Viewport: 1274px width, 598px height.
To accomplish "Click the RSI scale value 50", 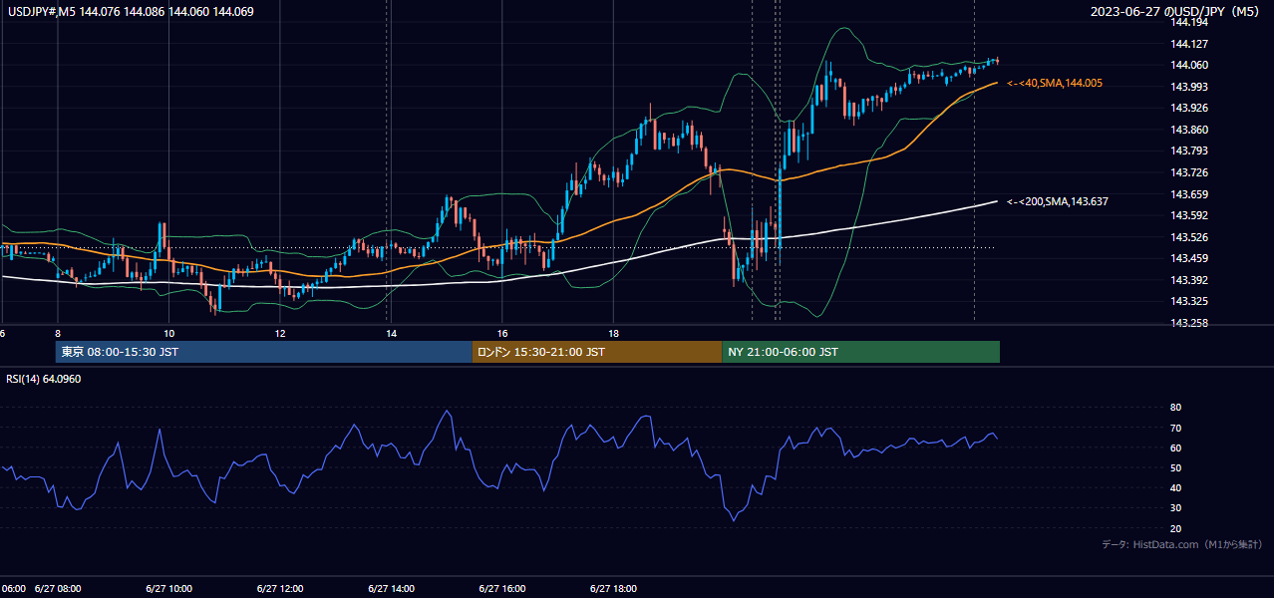I will (x=1175, y=467).
